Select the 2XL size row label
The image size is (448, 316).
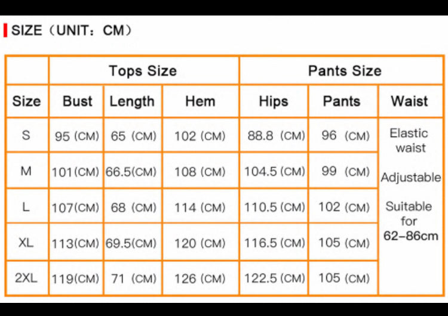pos(26,278)
